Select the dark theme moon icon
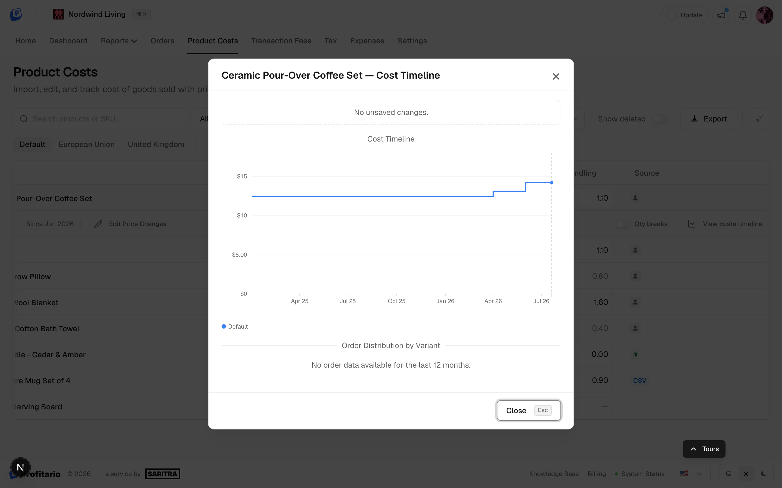 [764, 474]
